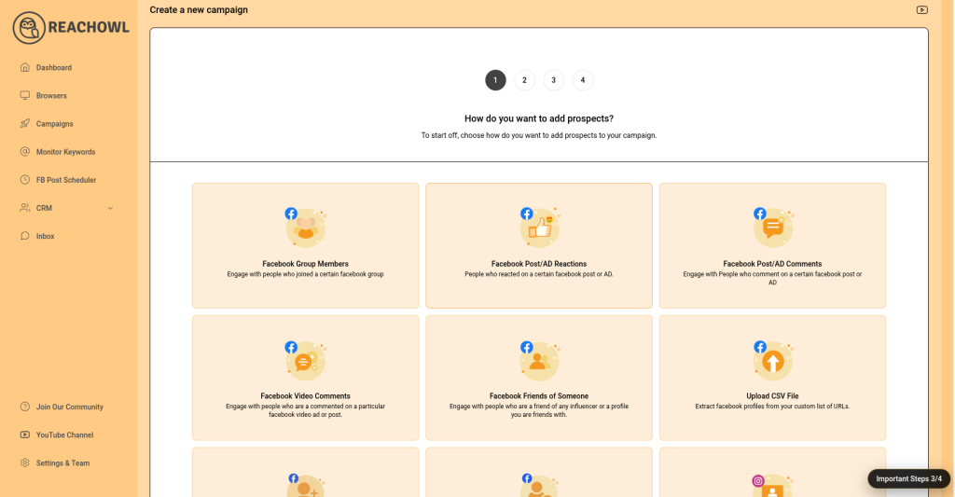Click the Important Steps 3/4 button
The image size is (955, 497).
point(908,478)
